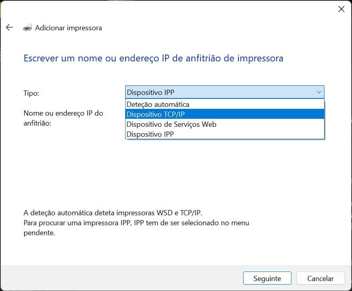Click the empty footer area left of Seguinte

(120, 278)
